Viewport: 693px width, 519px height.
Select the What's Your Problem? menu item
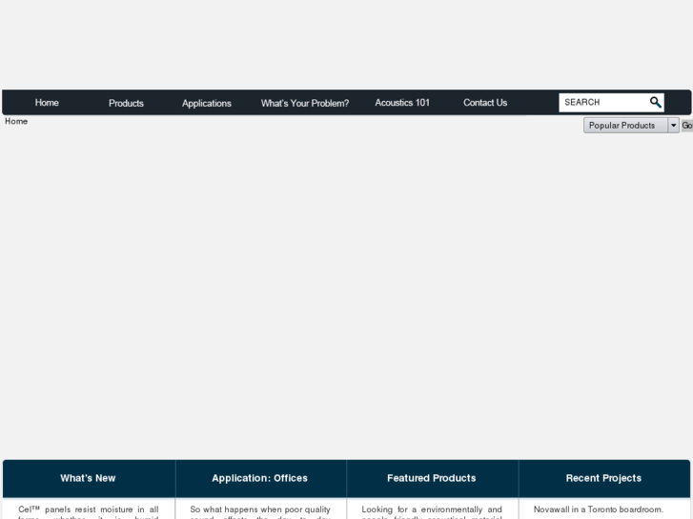(x=304, y=103)
